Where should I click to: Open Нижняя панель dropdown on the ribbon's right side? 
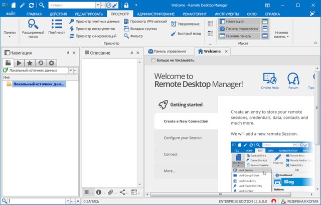281,34
